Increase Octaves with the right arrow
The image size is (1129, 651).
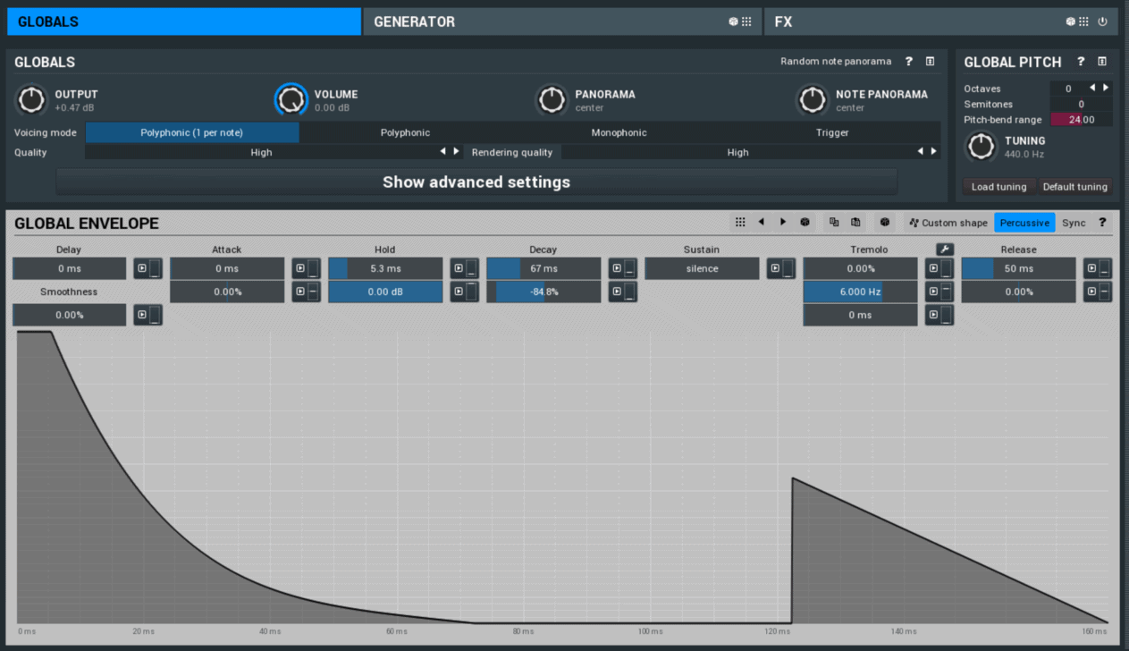(1106, 88)
